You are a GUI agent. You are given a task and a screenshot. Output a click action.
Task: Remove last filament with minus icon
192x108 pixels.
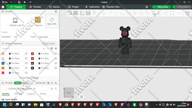(48, 49)
